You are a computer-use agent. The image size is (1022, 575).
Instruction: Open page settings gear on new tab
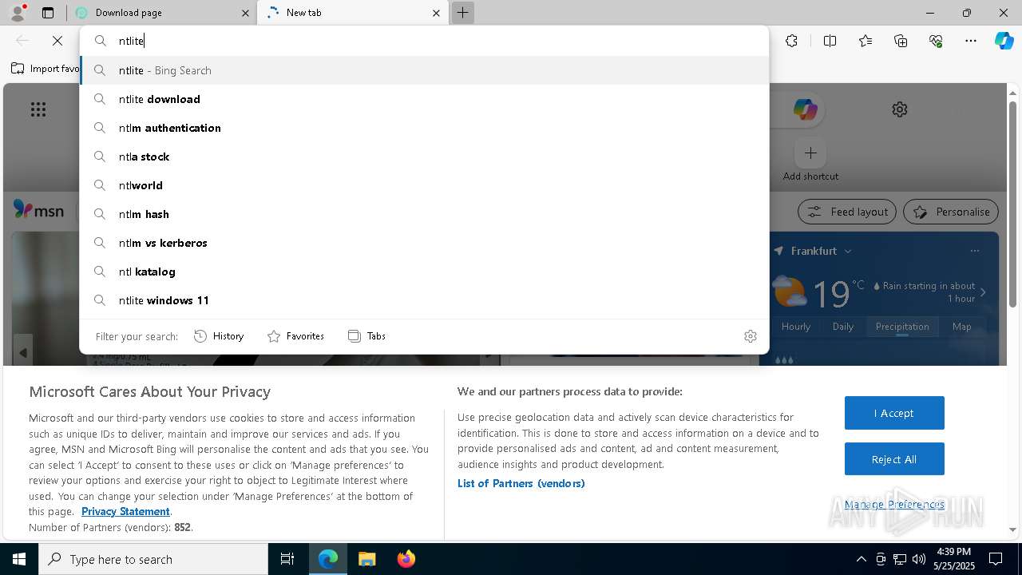[900, 109]
